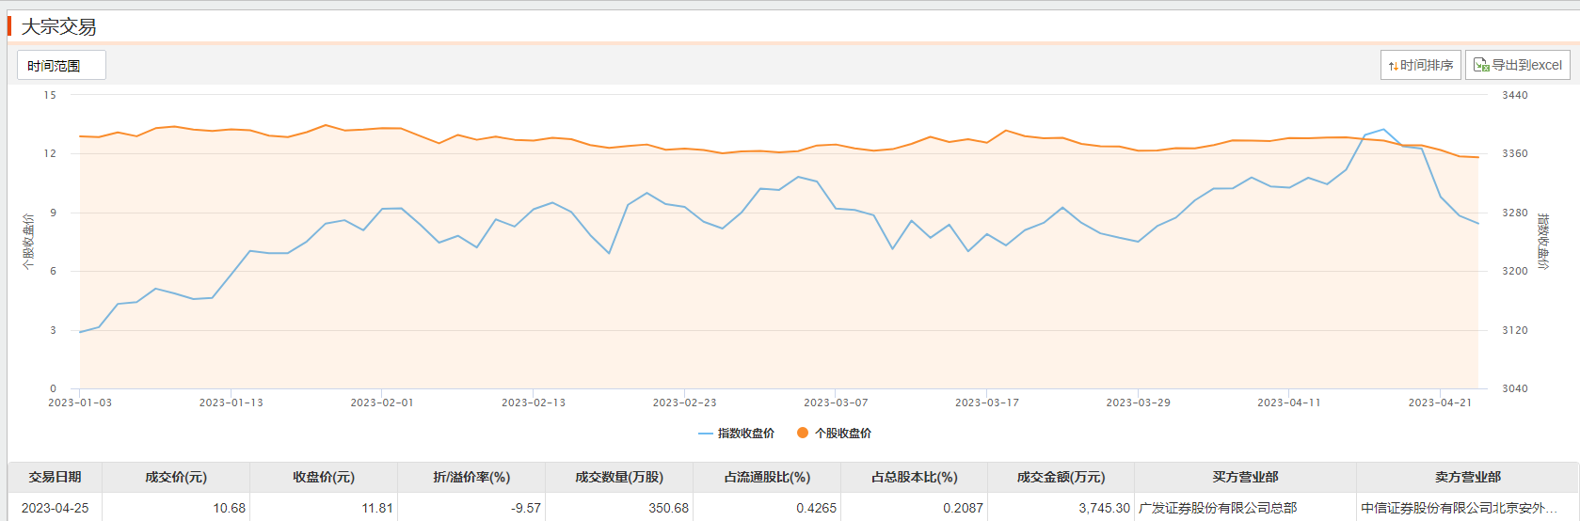Image resolution: width=1580 pixels, height=521 pixels.
Task: Click the 11.81 closing price cell
Action: [x=324, y=508]
